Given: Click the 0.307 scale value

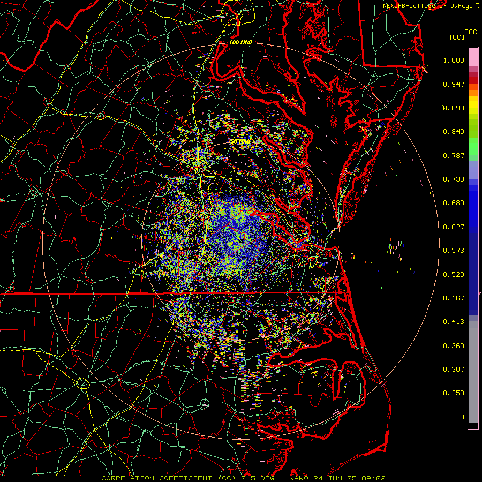Looking at the screenshot, I should [454, 370].
